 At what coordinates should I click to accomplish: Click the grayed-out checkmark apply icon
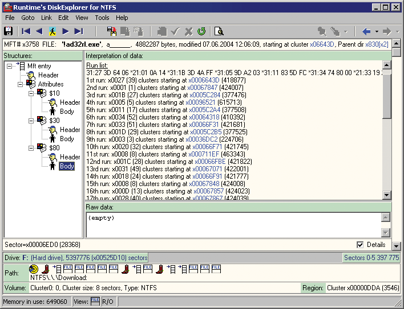(175, 31)
